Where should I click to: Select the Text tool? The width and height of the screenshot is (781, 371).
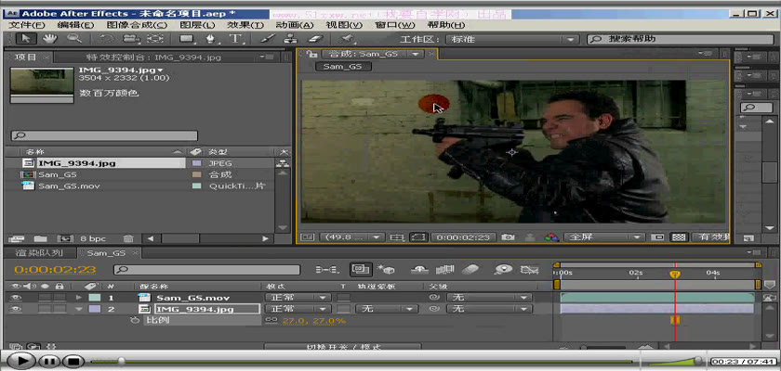(x=234, y=39)
